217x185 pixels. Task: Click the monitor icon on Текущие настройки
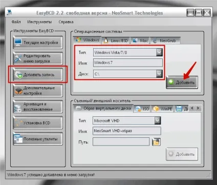click(18, 42)
